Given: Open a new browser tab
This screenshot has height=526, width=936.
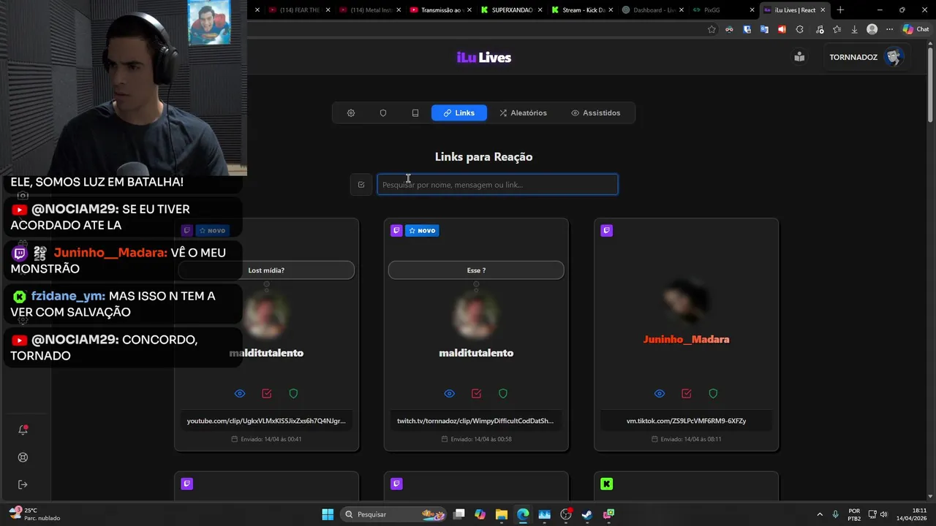Looking at the screenshot, I should click(840, 10).
